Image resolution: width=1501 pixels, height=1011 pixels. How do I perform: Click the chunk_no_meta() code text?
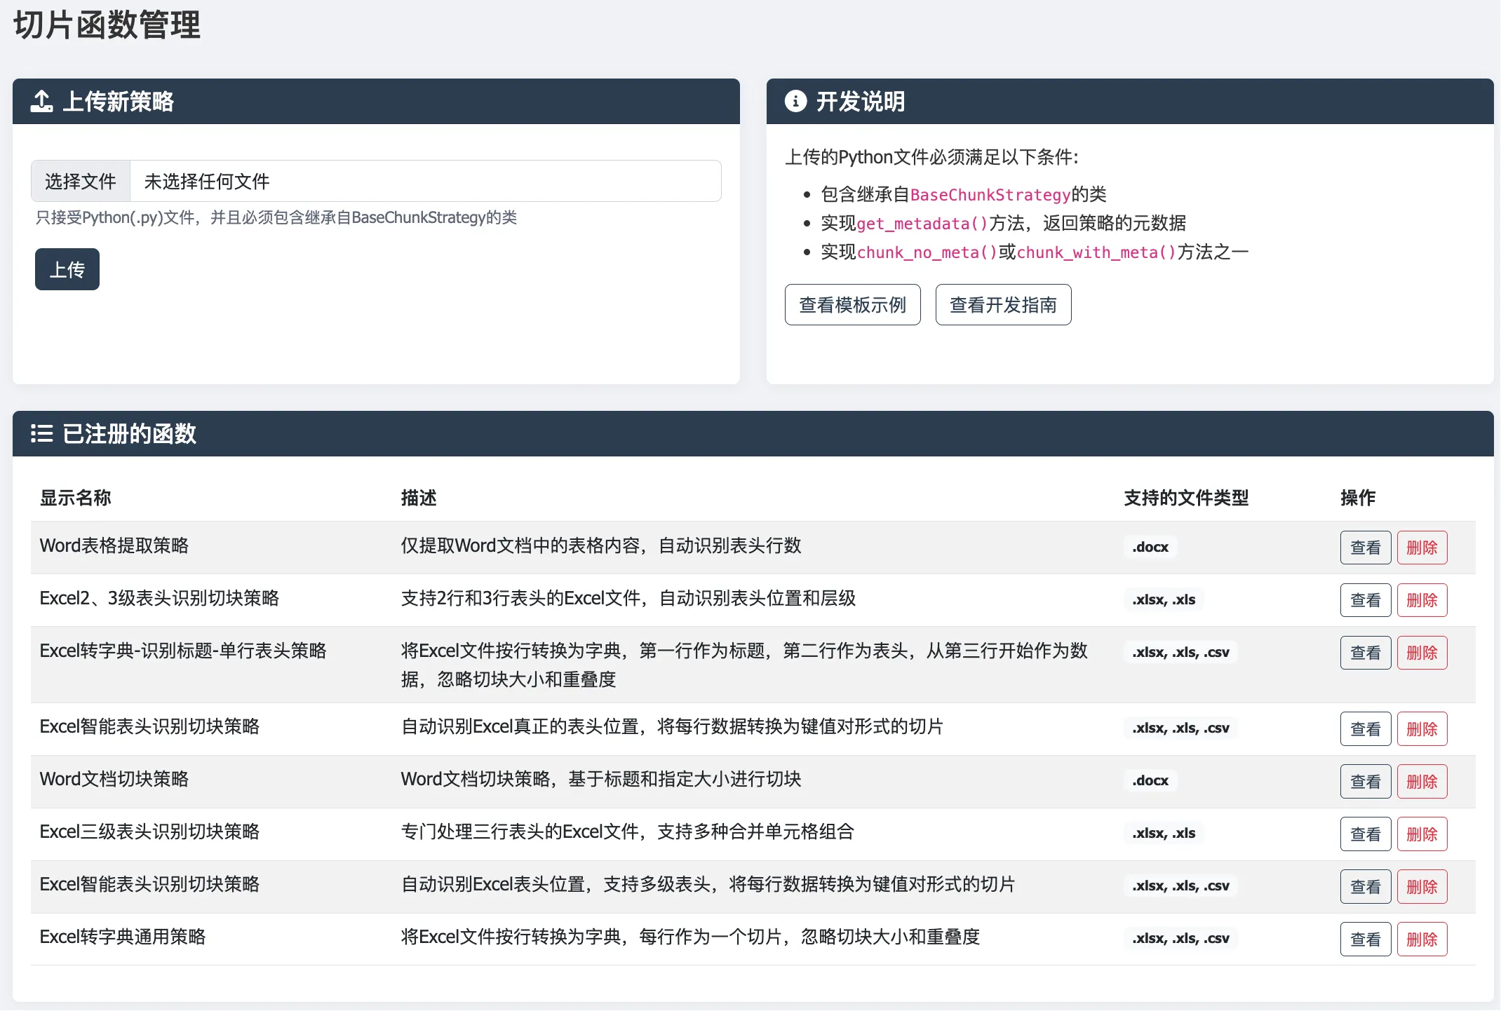coord(927,252)
